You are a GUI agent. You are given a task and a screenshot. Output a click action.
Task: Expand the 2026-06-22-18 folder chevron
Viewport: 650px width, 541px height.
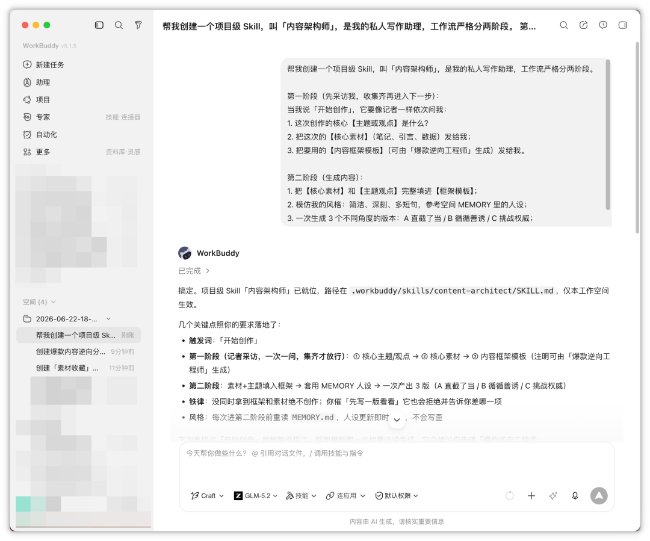coord(108,319)
